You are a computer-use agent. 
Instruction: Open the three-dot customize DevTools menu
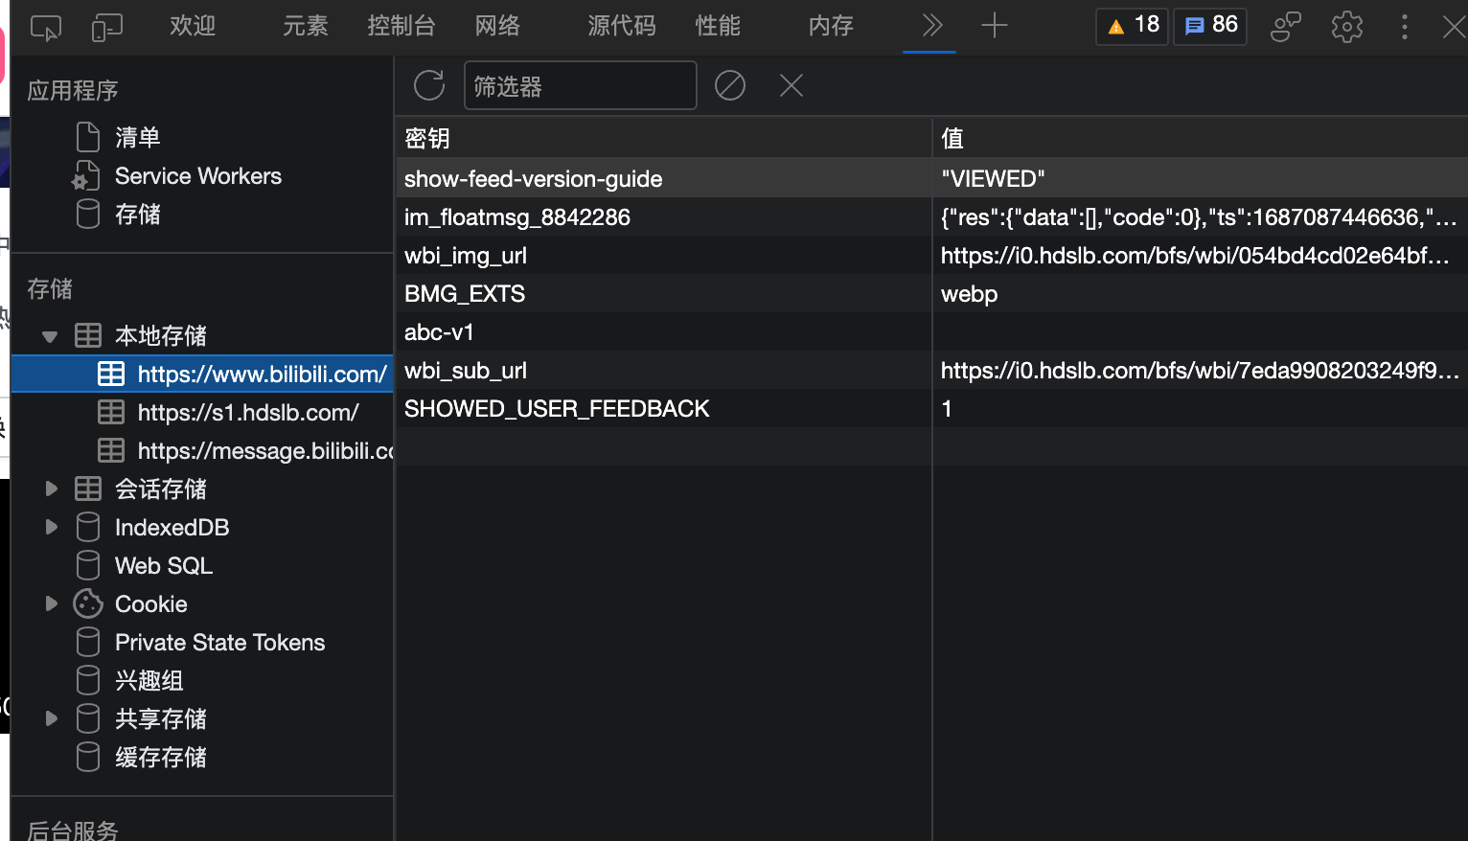click(x=1404, y=27)
